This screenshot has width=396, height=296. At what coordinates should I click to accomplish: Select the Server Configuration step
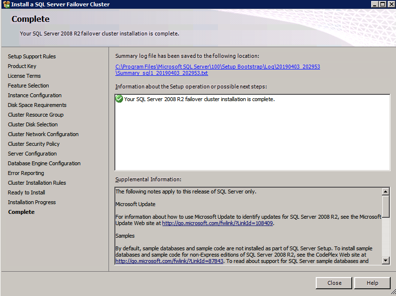coord(32,154)
